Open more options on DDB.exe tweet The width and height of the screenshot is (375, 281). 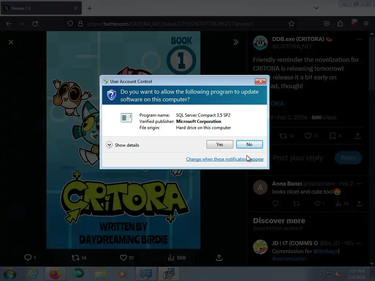tap(359, 40)
